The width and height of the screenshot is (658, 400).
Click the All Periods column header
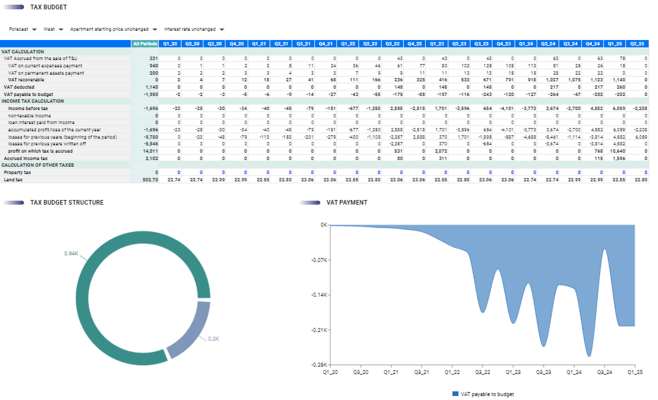click(x=145, y=44)
